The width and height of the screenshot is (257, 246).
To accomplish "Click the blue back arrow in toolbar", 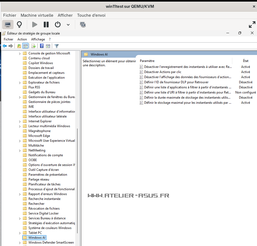I will click(5, 46).
